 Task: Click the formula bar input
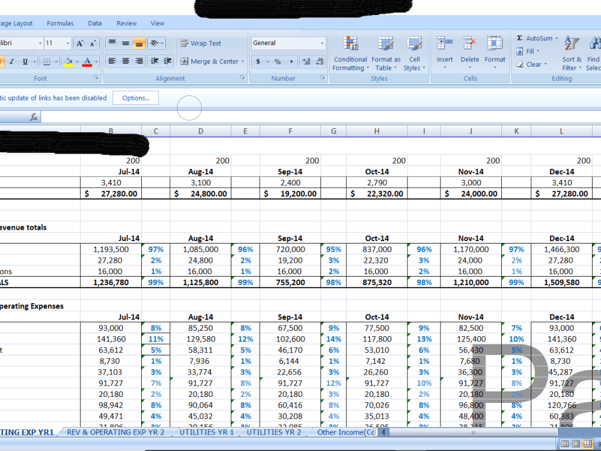tap(320, 117)
